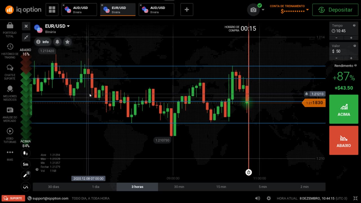361x203 pixels.
Task: Click the help question mark near candle data
Action: (x=37, y=169)
